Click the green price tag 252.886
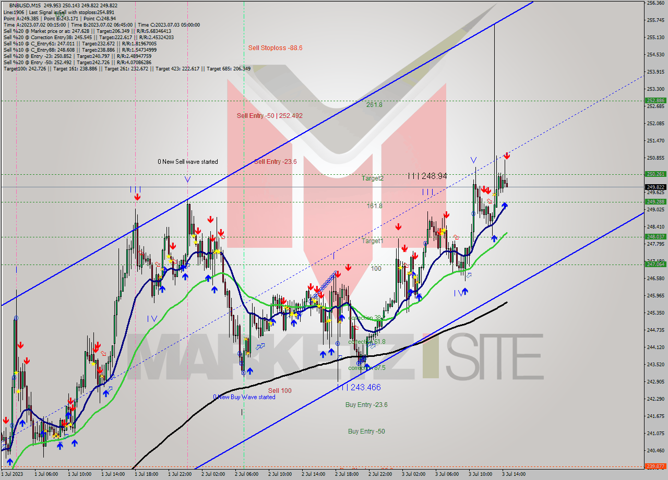The width and height of the screenshot is (668, 480). [655, 100]
